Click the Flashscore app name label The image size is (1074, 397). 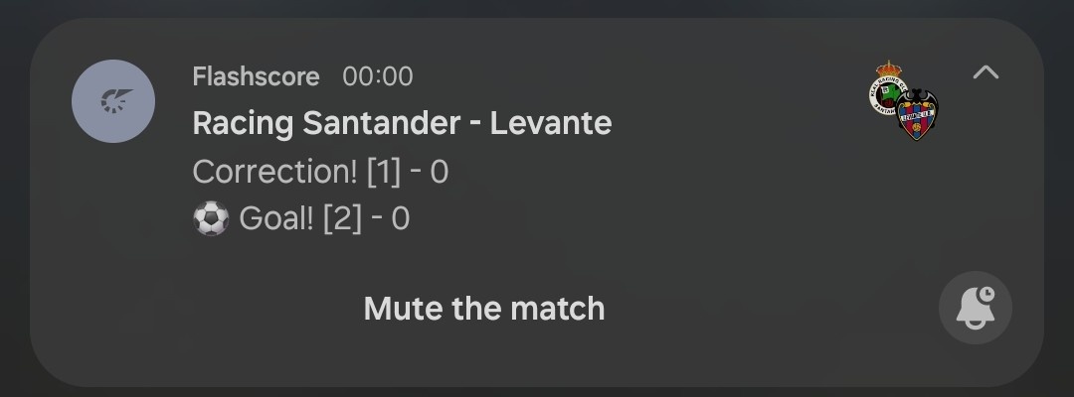click(256, 76)
